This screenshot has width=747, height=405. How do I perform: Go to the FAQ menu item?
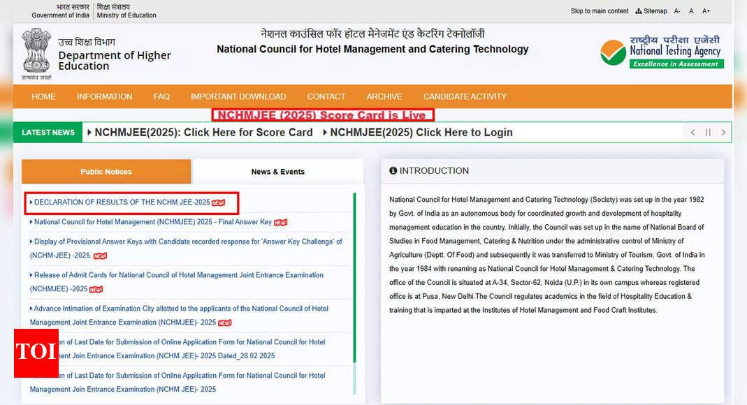click(x=161, y=96)
